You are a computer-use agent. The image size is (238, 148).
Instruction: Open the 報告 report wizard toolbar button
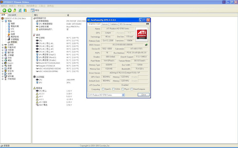pyautogui.click(x=35, y=10)
